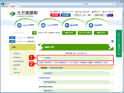The height and width of the screenshot is (93, 124).
Task: Click the blue round X close icon
Action: tap(112, 41)
